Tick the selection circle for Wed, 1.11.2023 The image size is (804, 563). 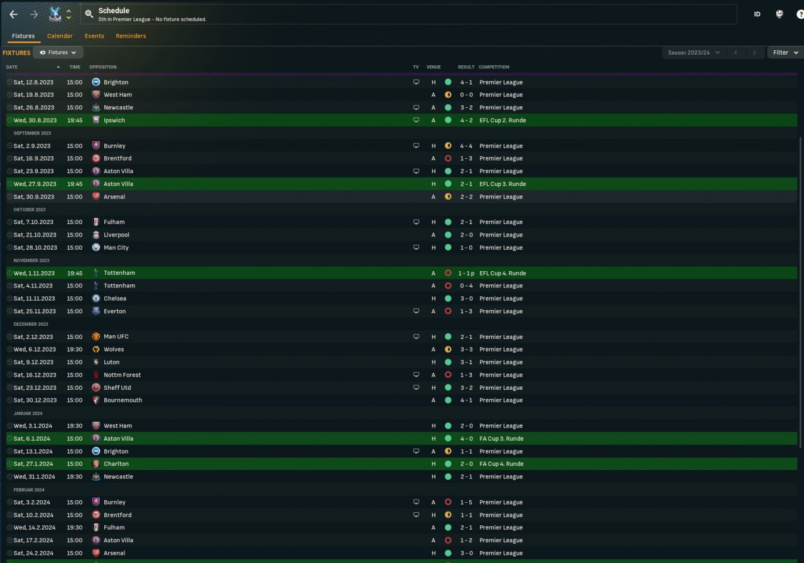pos(9,274)
